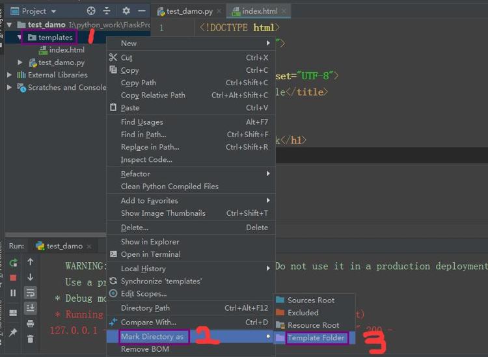488x357 pixels.
Task: Toggle scroll to end in console
Action: [x=30, y=308]
